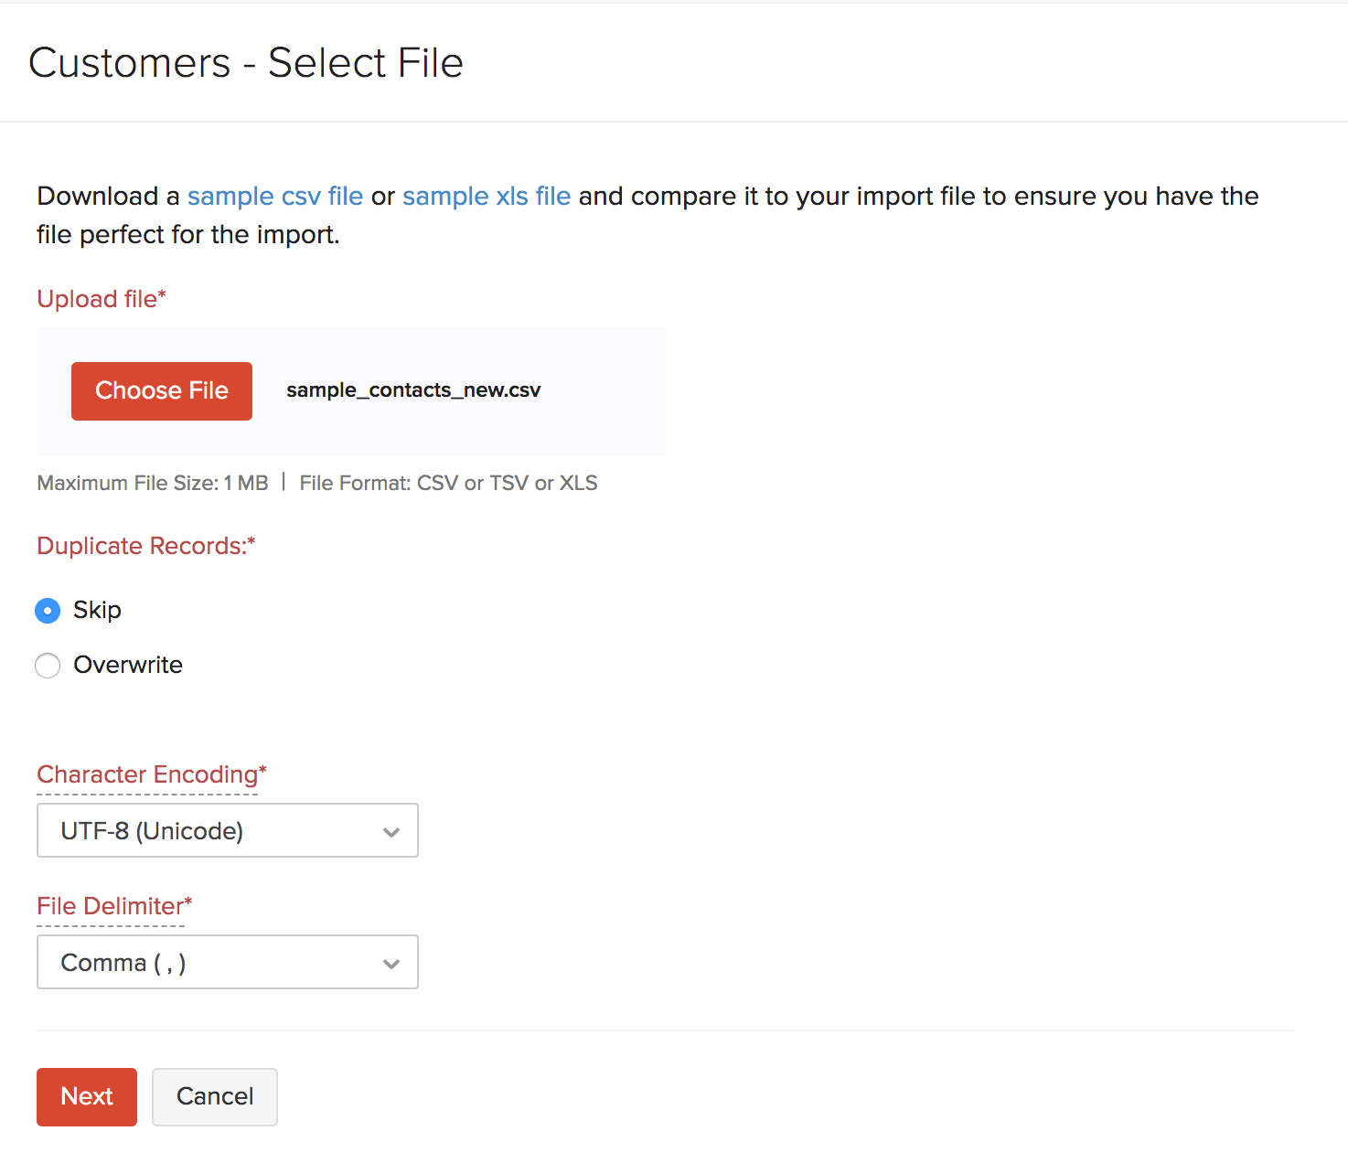The image size is (1348, 1174).
Task: Open the Comma ( , ) delimiter dropdown
Action: [227, 963]
